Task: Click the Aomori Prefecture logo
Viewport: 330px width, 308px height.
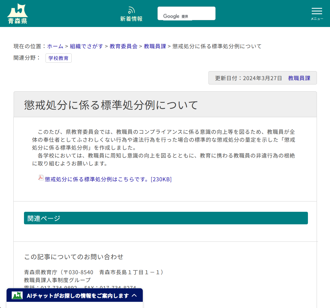Action: [17, 13]
